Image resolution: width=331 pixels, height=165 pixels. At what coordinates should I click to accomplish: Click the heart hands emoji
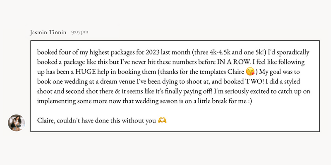coord(162,120)
